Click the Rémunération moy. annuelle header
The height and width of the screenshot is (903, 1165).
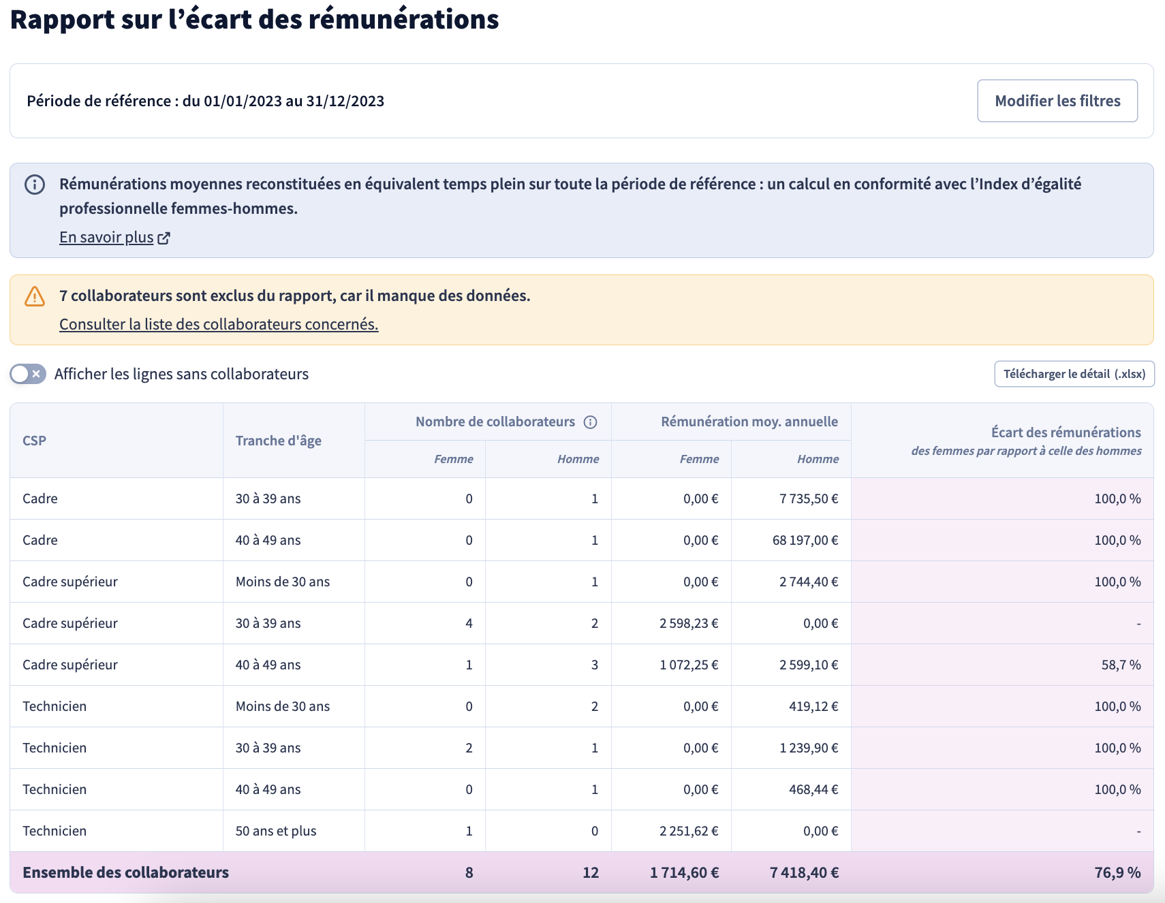pos(749,422)
